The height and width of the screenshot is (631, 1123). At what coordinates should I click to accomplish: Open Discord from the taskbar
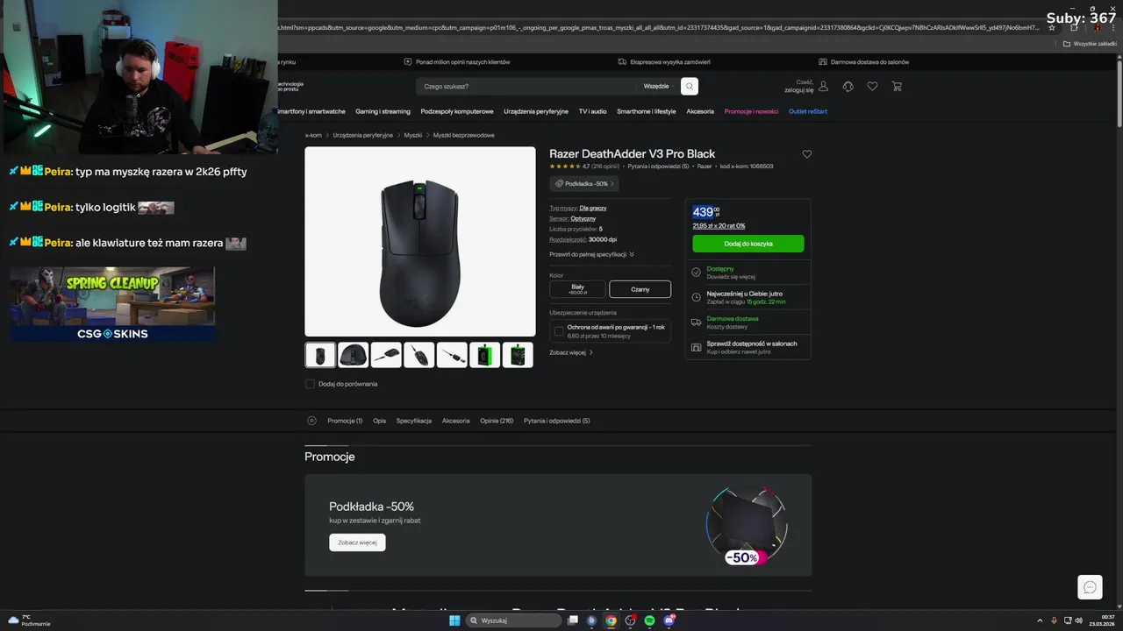click(669, 620)
